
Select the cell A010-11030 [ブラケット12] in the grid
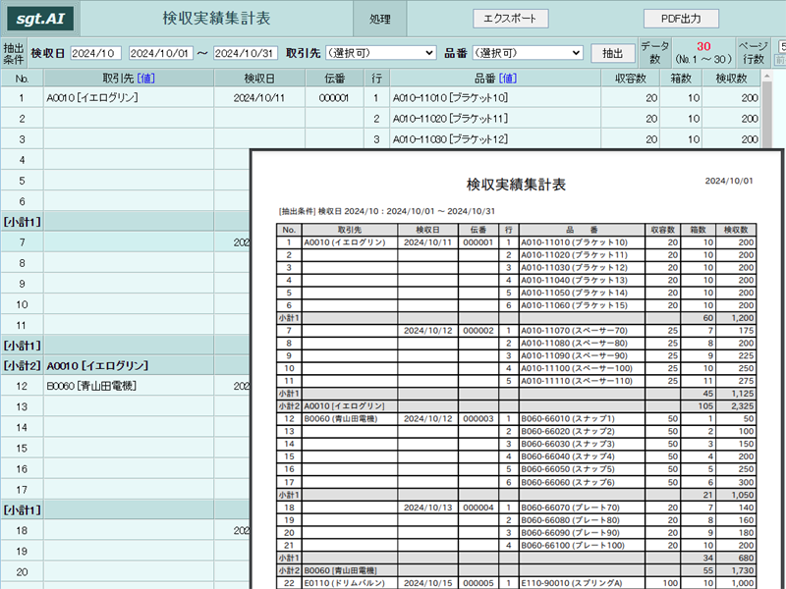pos(495,139)
